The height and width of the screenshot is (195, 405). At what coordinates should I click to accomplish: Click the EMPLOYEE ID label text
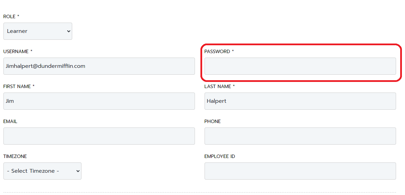click(x=220, y=156)
